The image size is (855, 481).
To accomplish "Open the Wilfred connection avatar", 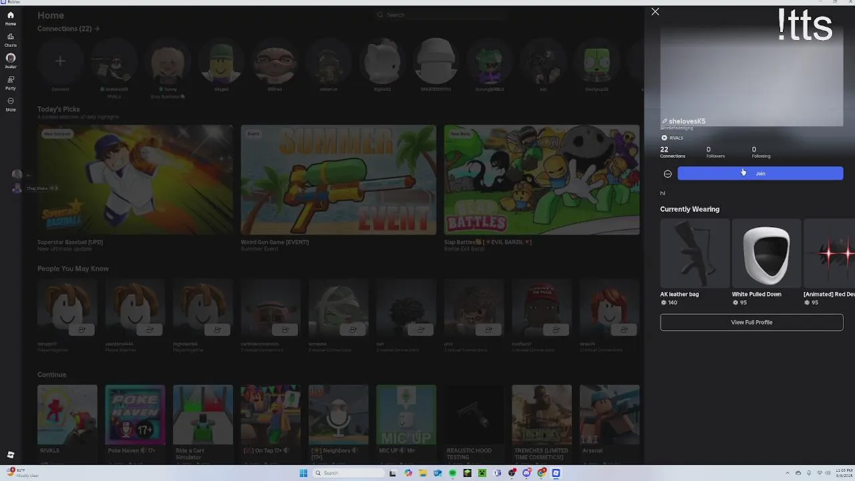I will pos(275,61).
